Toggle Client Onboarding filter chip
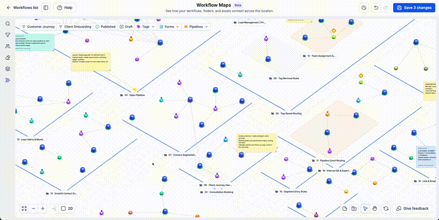The image size is (439, 220). [x=75, y=27]
